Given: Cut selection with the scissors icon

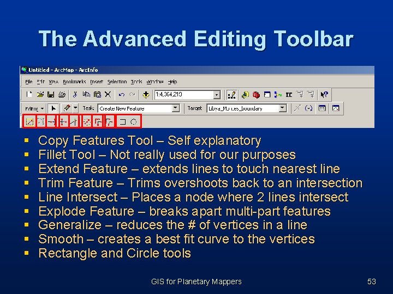Looking at the screenshot, I should tap(75, 95).
